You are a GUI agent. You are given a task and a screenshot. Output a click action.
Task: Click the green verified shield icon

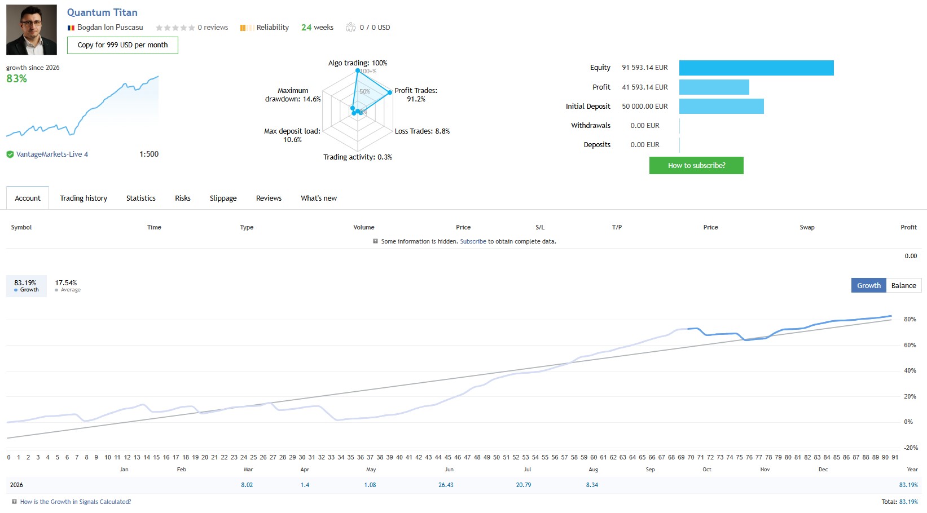tap(10, 154)
